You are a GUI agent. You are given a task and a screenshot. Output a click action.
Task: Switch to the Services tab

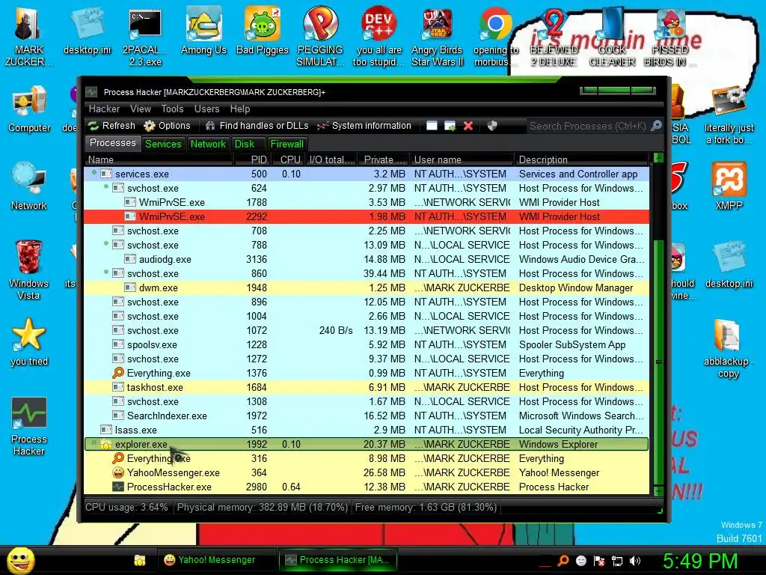163,144
